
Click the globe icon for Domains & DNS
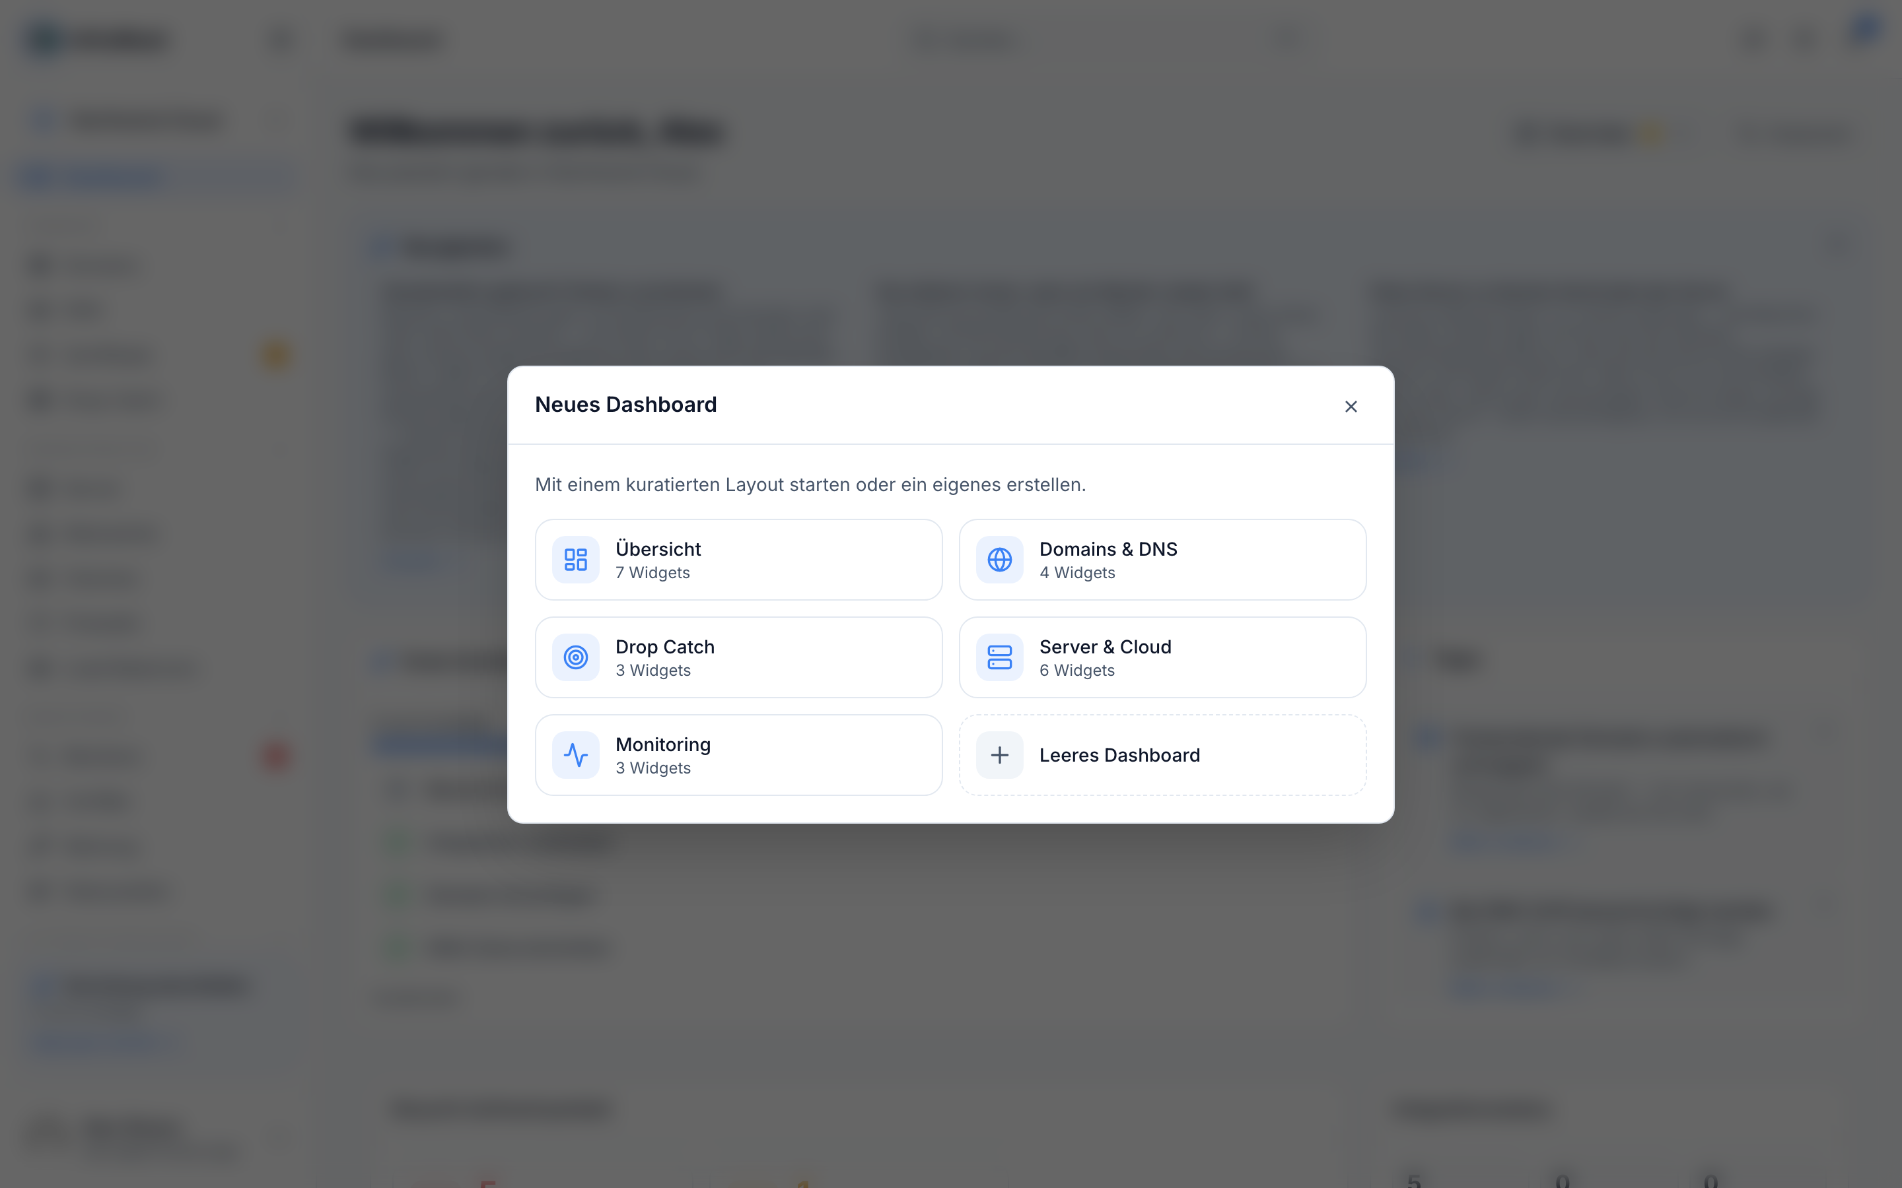[x=999, y=560]
